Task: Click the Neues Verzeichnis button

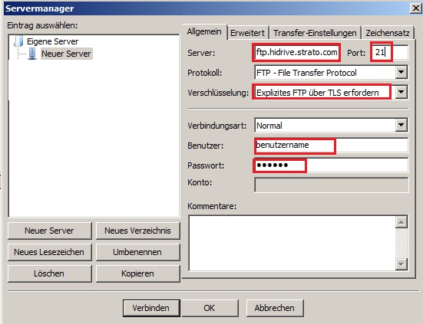Action: [138, 231]
